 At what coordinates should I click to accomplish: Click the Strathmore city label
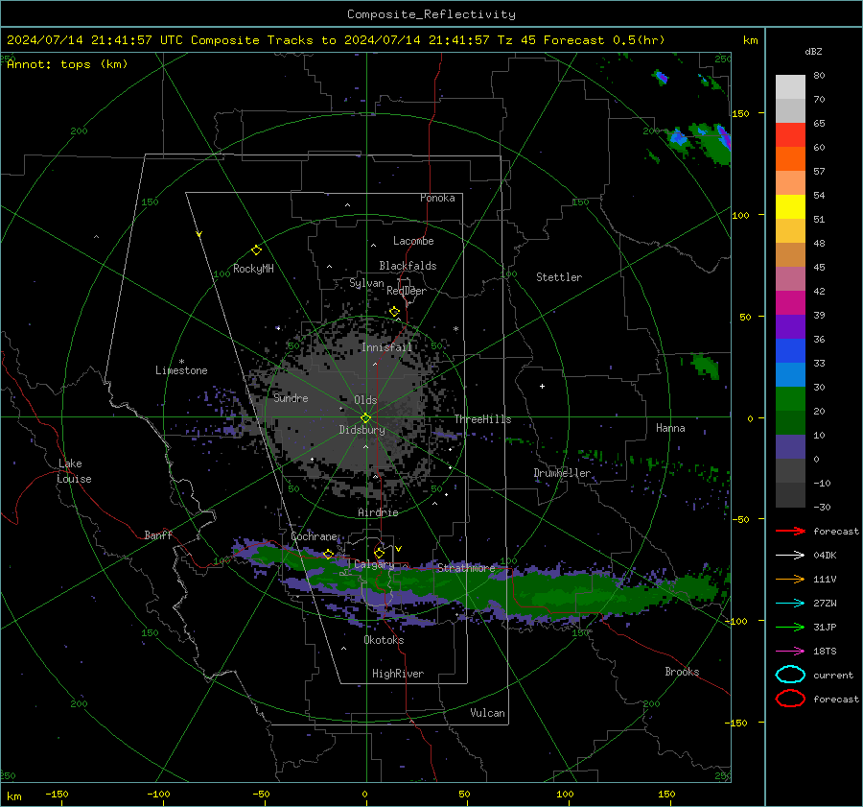pos(466,568)
